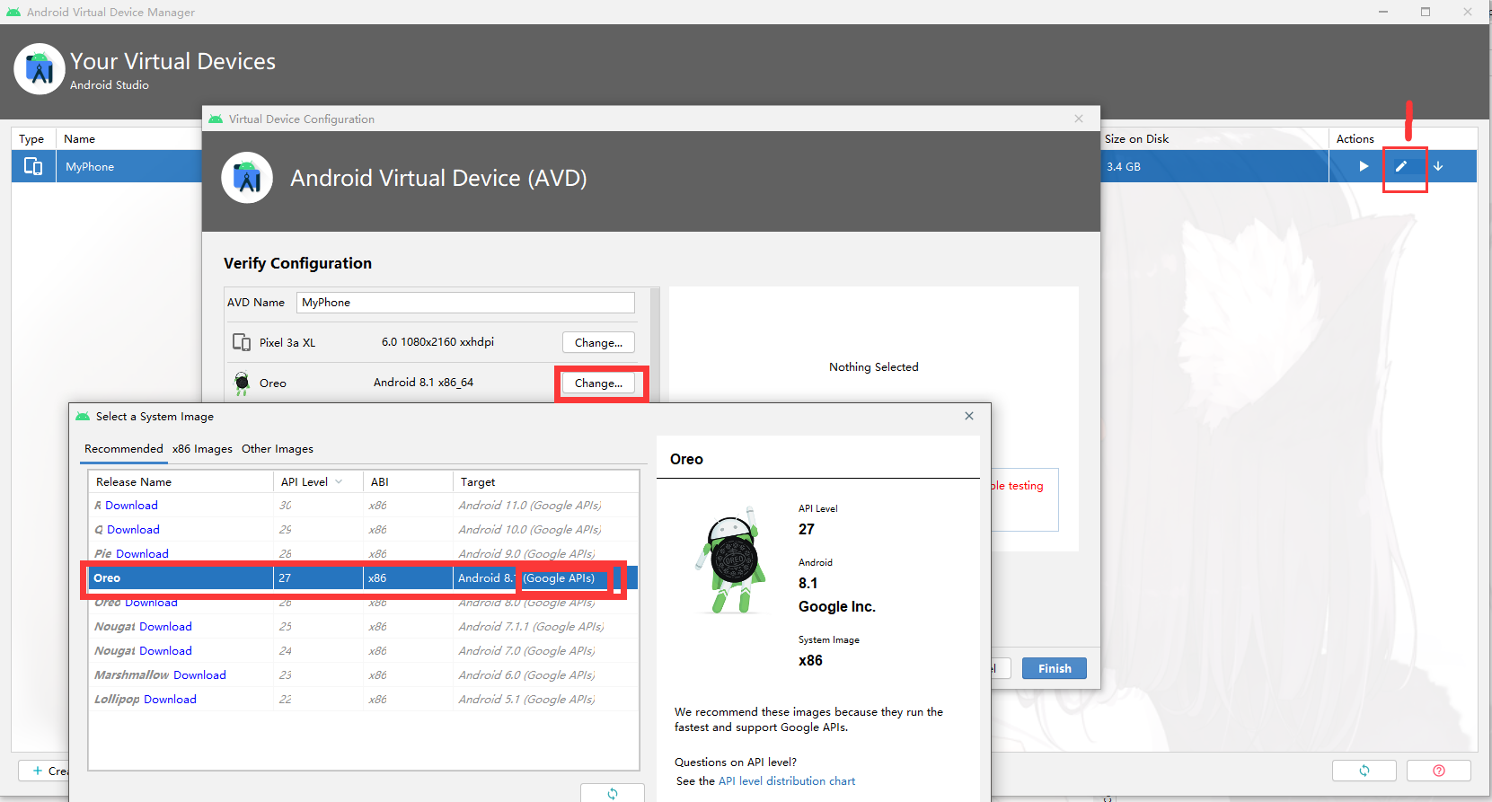Select the MyPhone row name cell
The height and width of the screenshot is (802, 1492).
pyautogui.click(x=129, y=166)
